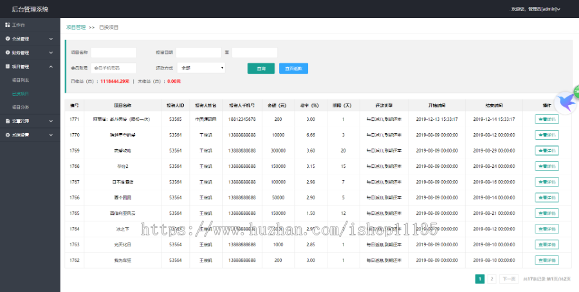Click the 下一页 next page button
Screen dimensions: 579x292
(509, 279)
